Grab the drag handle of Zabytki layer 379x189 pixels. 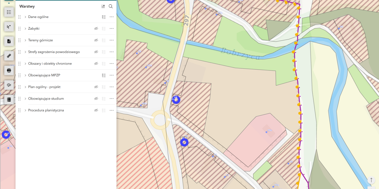(20, 29)
